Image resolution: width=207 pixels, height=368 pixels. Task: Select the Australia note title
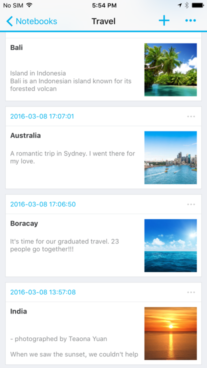point(25,135)
